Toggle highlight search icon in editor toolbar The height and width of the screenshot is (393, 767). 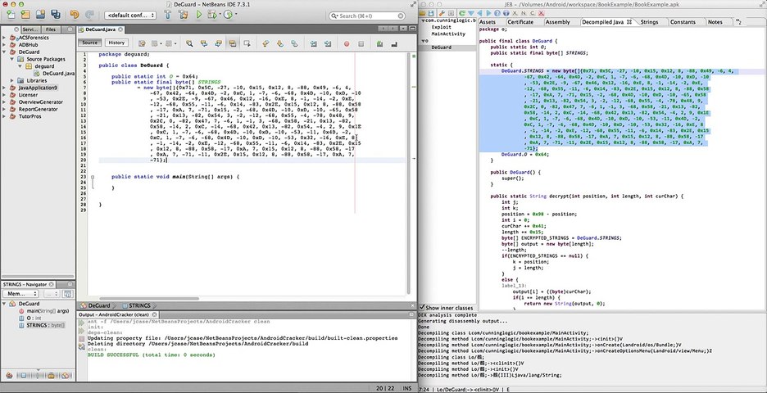tap(233, 43)
